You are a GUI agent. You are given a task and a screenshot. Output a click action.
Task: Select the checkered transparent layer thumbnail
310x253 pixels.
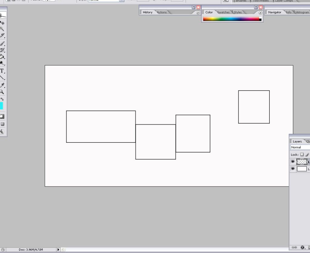click(302, 162)
